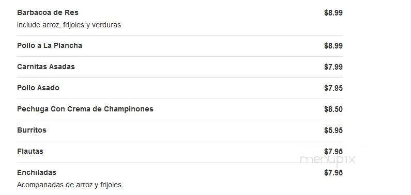Click Acompanadas de arroz y frijoles description
The image size is (411, 195).
click(69, 185)
